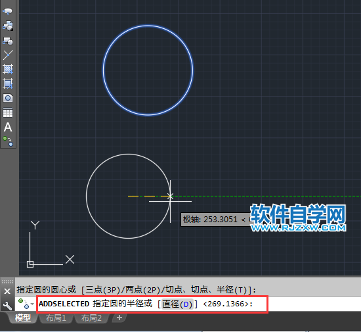This screenshot has height=332, width=361.
Task: Select the Revision Cloud tool
Action: [x=8, y=11]
